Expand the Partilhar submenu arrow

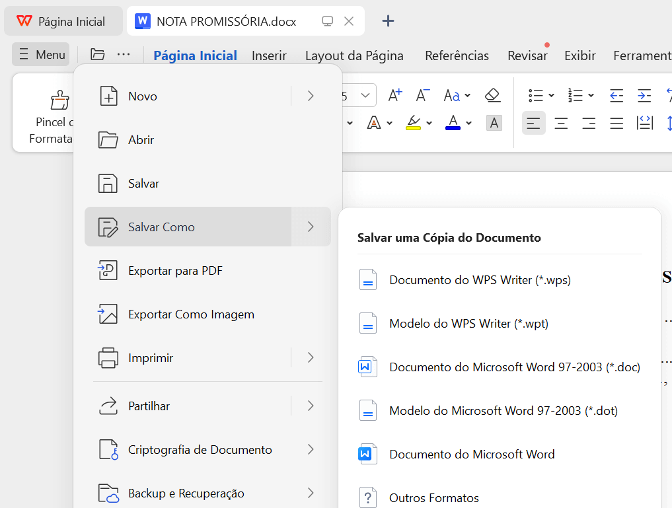pos(311,406)
